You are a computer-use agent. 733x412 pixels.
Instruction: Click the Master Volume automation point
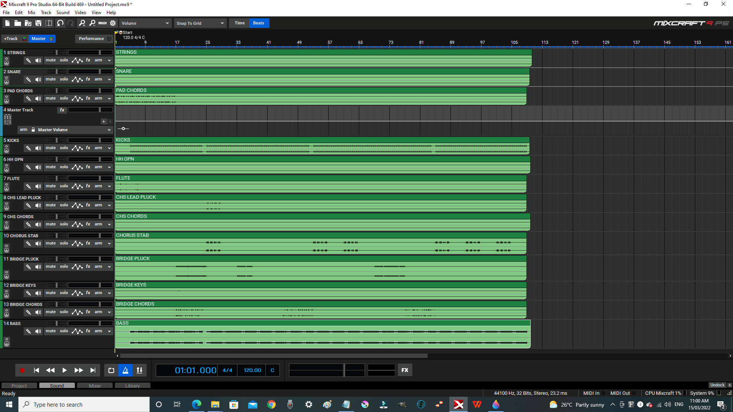tap(123, 129)
